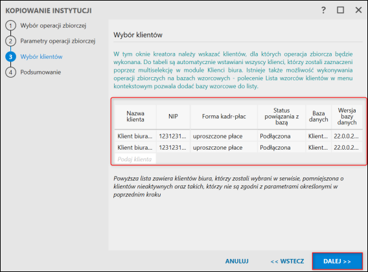Screen dimensions: 368x272
Task: Click Forma kadr-płac column header
Action: click(224, 117)
